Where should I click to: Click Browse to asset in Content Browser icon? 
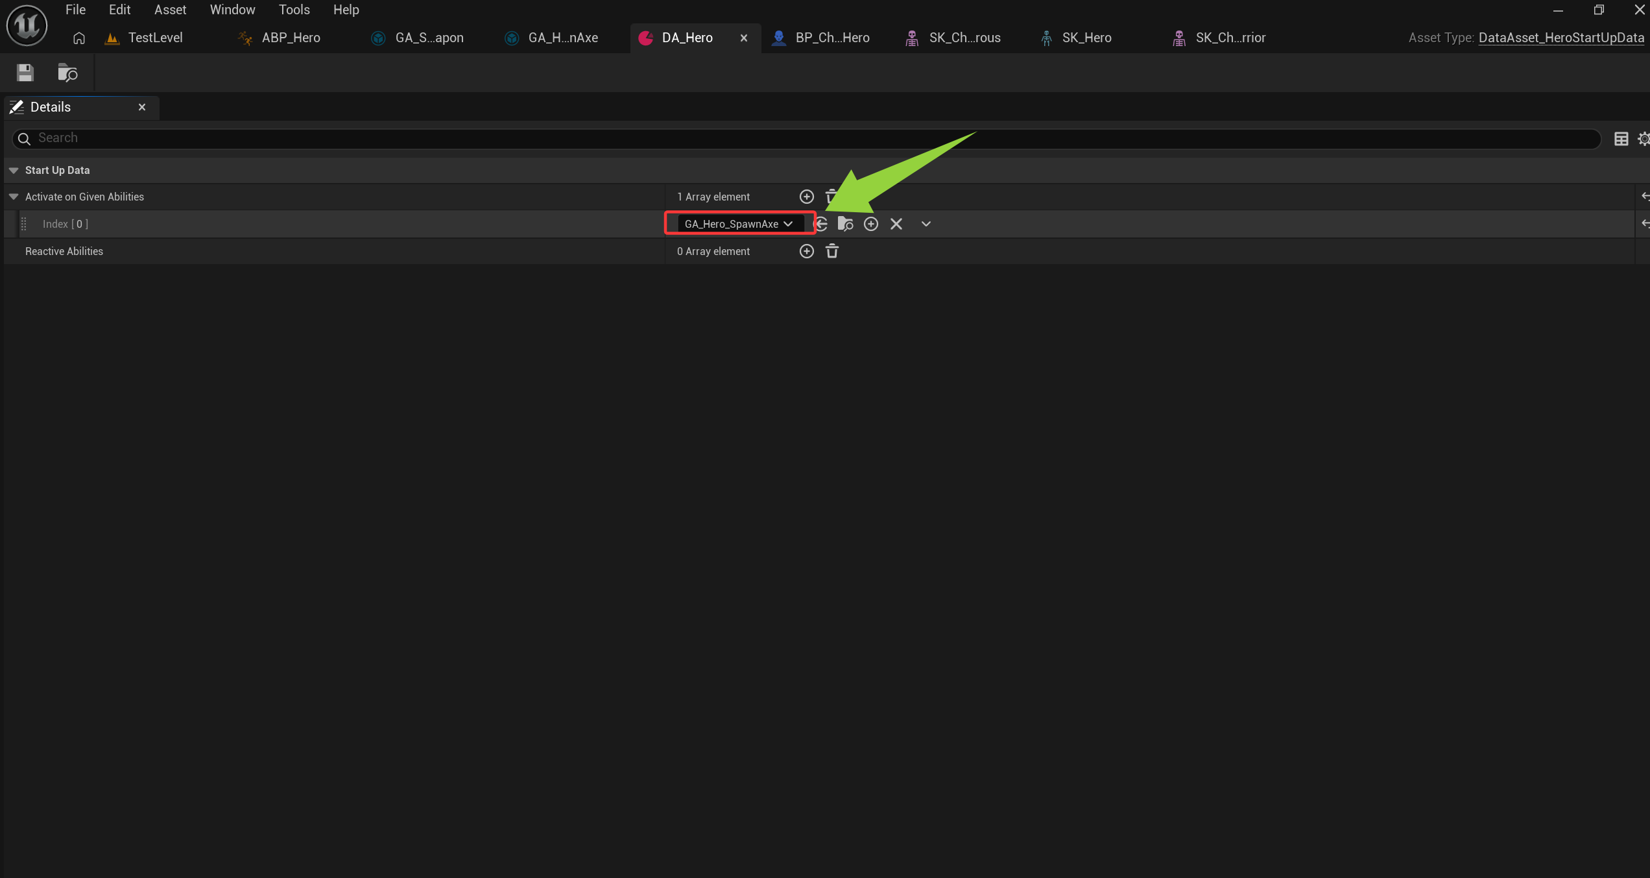[x=67, y=73]
